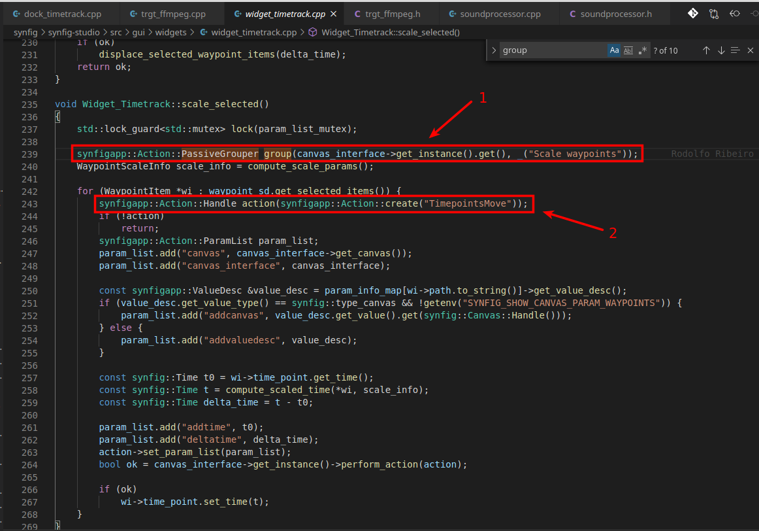Viewport: 759px width, 531px height.
Task: Click line number 243 in the gutter
Action: (x=29, y=204)
